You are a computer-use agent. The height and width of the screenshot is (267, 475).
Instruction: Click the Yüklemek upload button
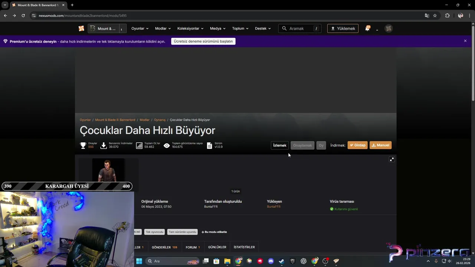tap(343, 29)
